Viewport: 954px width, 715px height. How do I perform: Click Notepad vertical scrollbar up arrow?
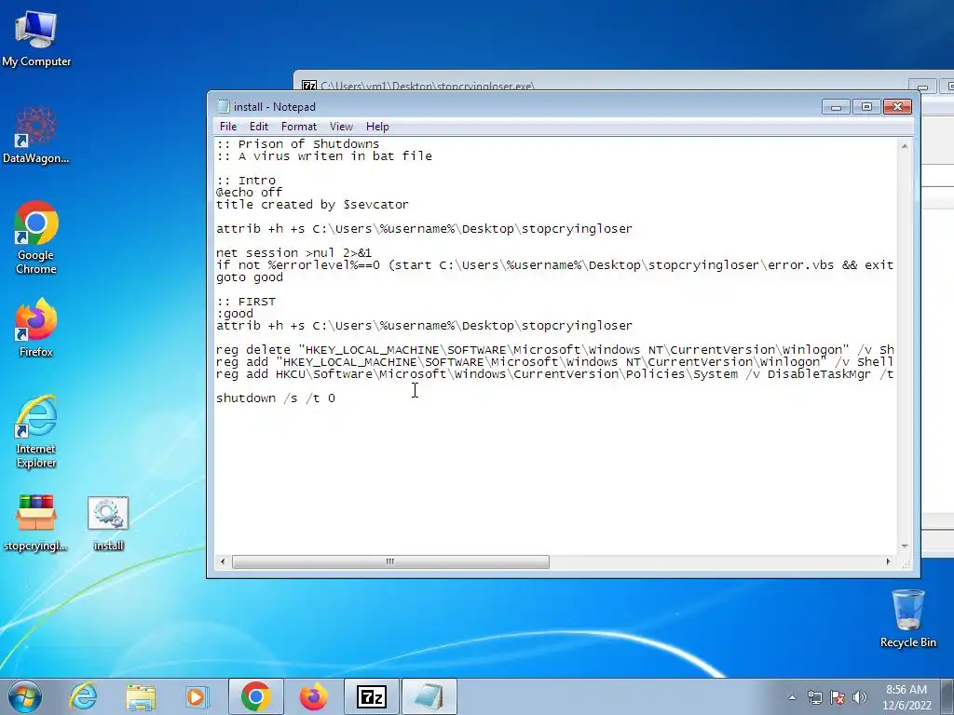point(905,146)
